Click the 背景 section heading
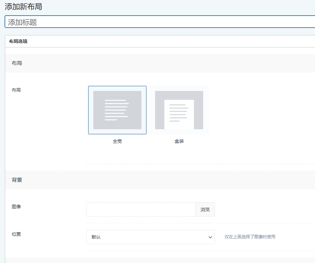 [x=17, y=180]
